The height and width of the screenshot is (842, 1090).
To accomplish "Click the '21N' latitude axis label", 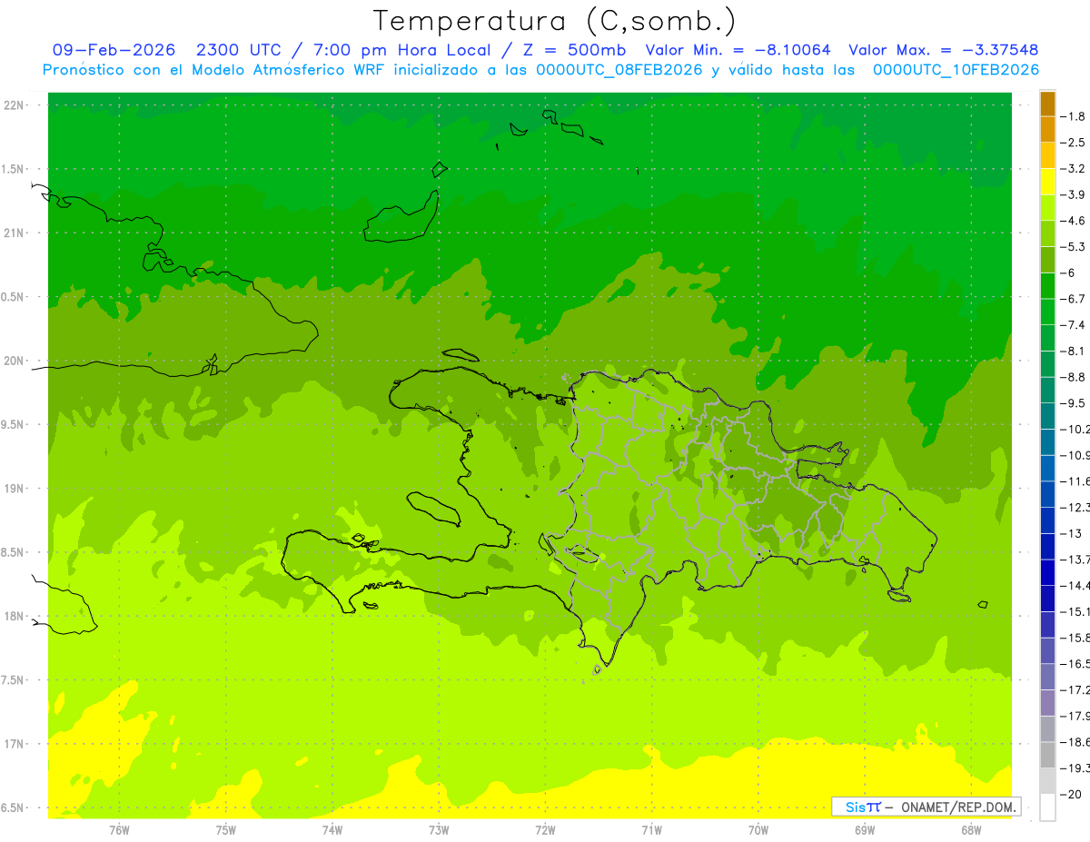I will click(15, 233).
